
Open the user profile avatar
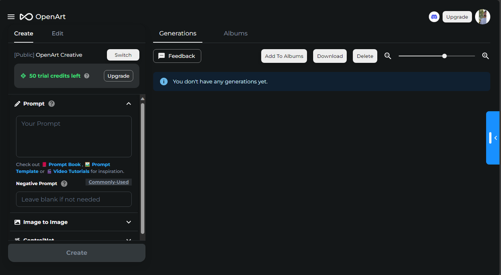pos(483,17)
